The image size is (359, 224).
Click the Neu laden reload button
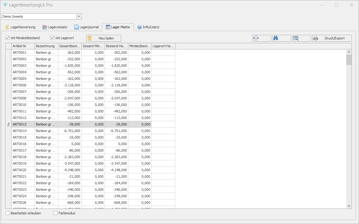pos(103,38)
